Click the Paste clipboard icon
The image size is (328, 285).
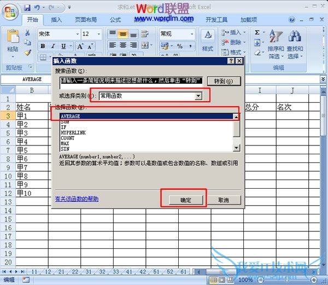pos(13,36)
